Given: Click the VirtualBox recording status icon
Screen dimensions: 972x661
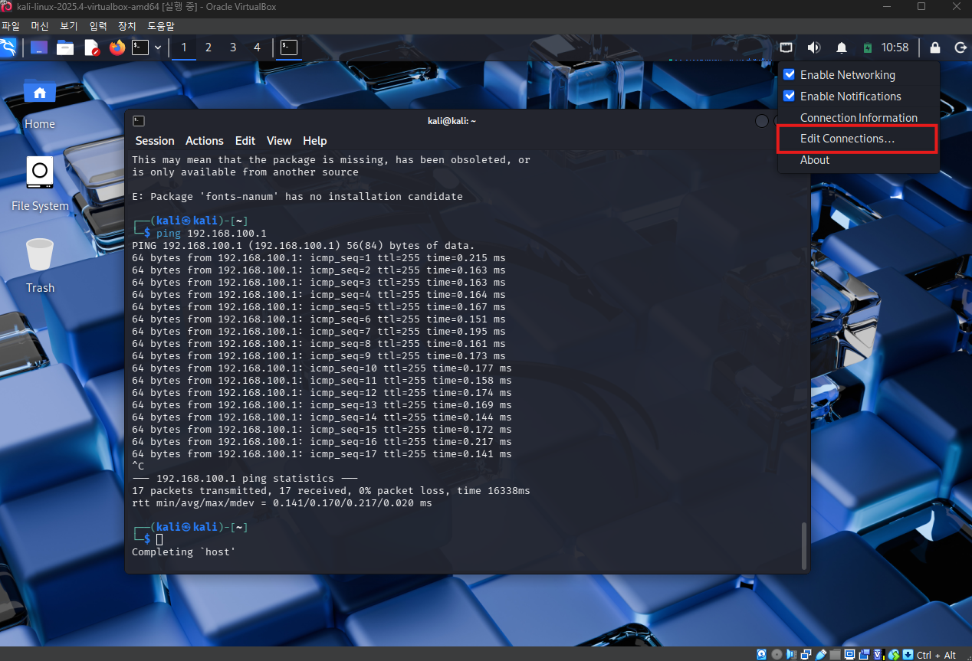Looking at the screenshot, I should [x=865, y=655].
